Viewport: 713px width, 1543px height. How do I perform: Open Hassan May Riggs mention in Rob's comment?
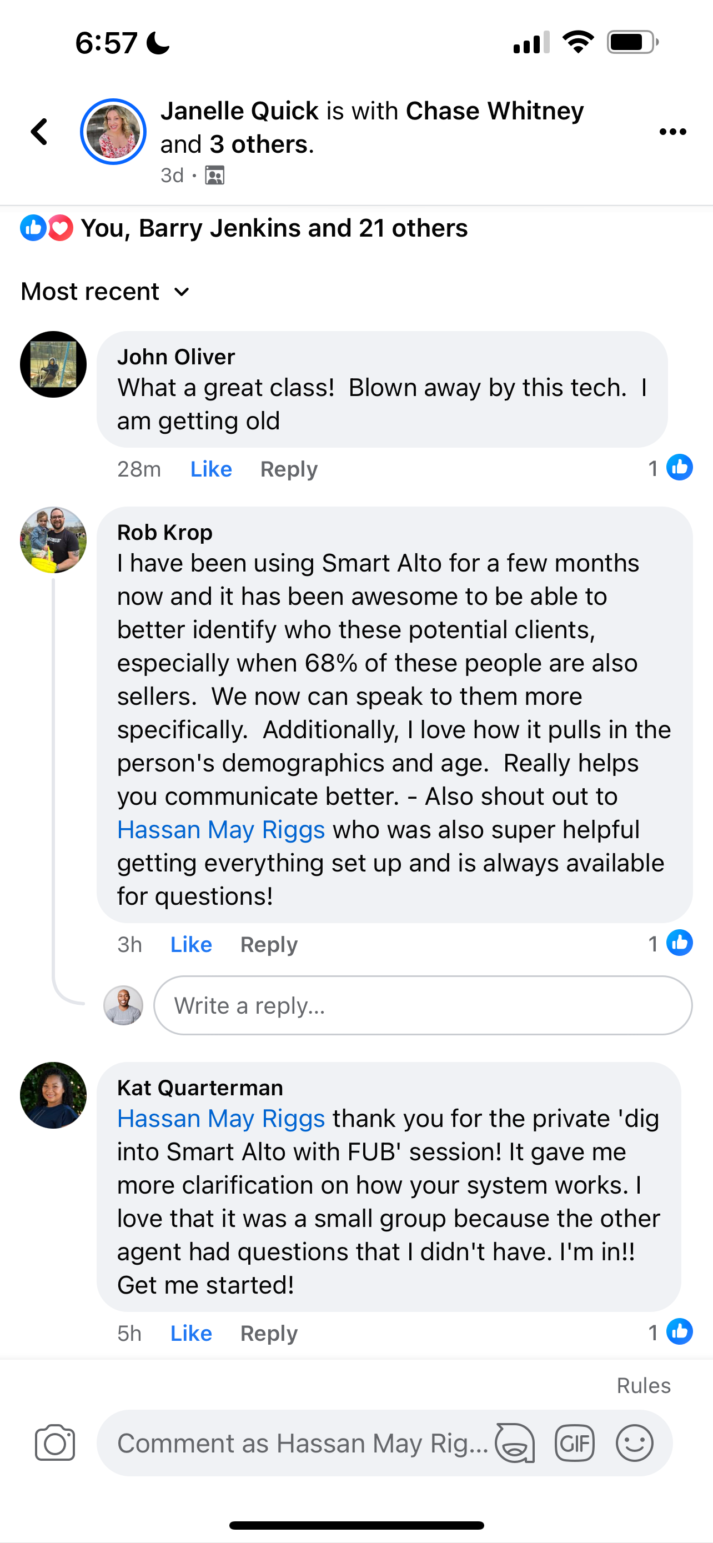[221, 830]
